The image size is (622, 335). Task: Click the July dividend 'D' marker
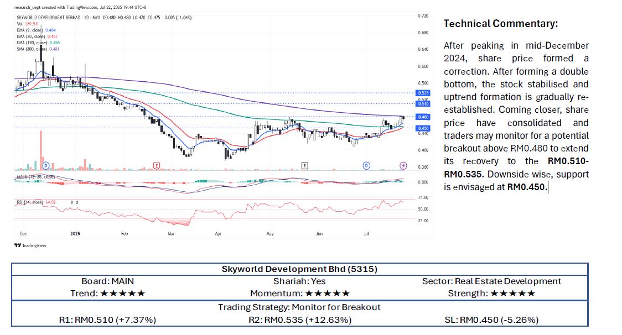(366, 165)
